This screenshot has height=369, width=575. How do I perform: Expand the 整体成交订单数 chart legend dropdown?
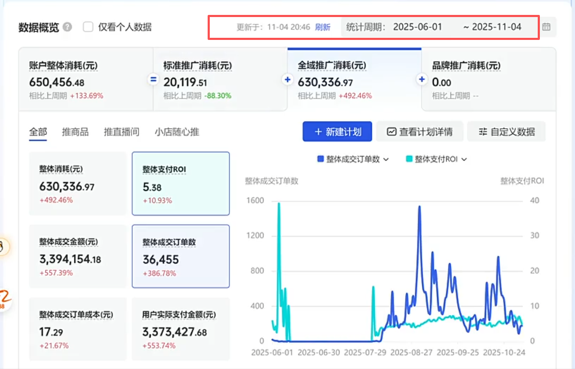(x=386, y=159)
